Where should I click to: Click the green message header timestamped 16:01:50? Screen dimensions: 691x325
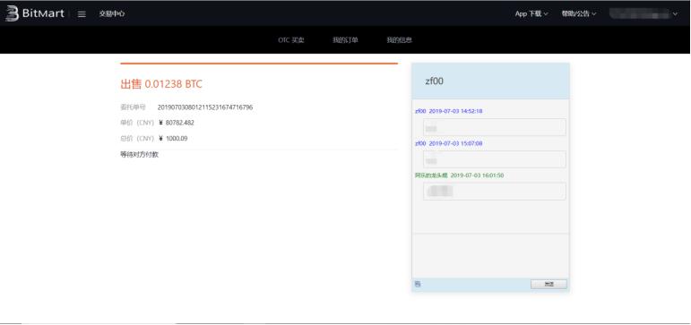459,175
